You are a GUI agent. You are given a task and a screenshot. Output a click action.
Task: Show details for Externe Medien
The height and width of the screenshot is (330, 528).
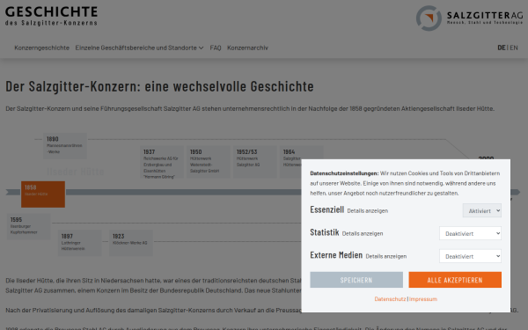(386, 256)
